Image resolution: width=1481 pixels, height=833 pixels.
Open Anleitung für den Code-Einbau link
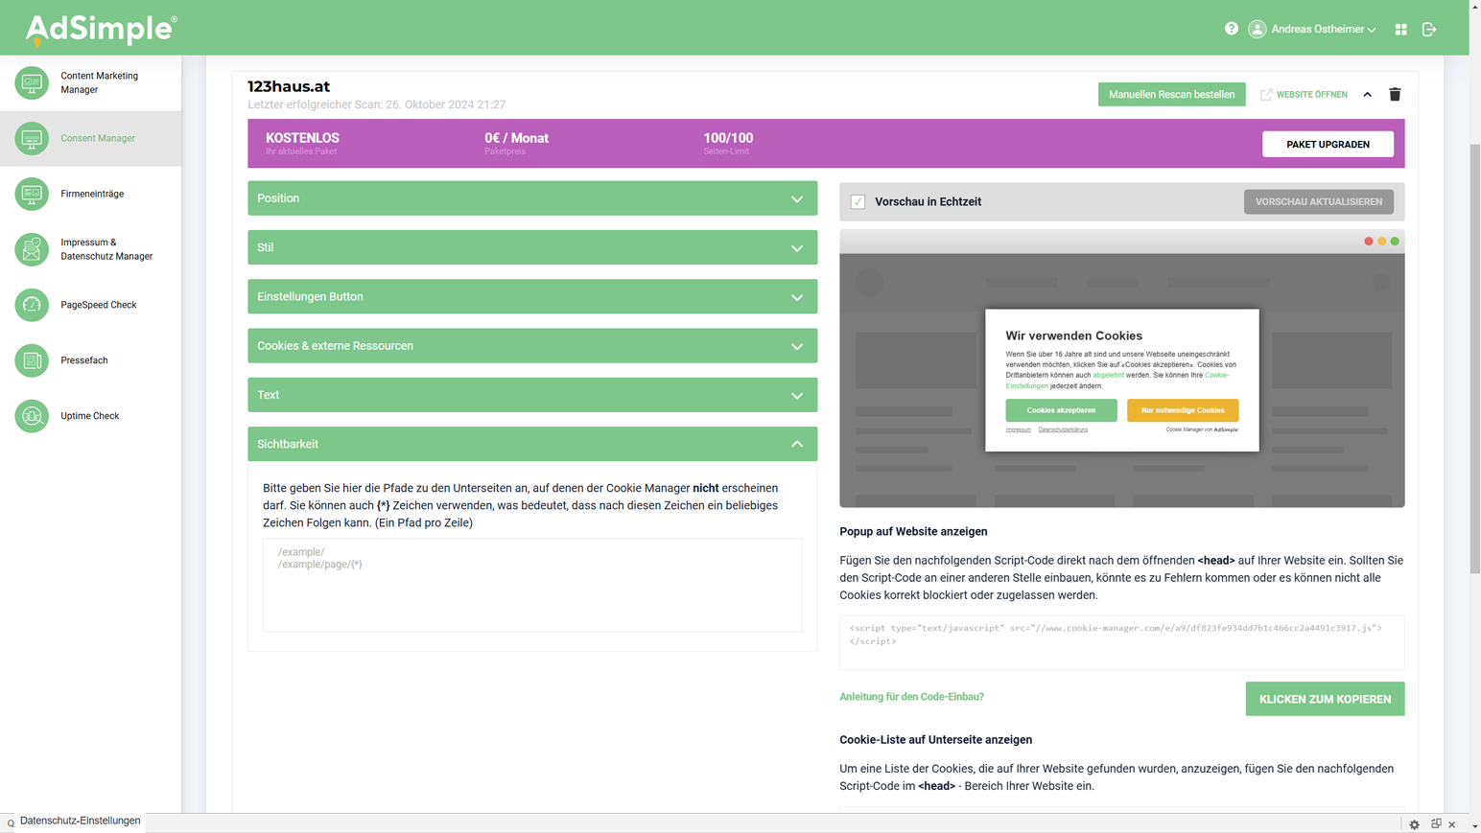[911, 697]
